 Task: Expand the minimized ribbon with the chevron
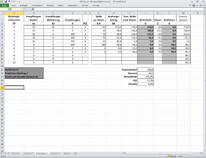(190, 6)
